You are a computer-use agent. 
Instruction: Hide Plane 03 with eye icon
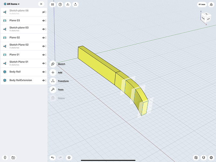43,21
